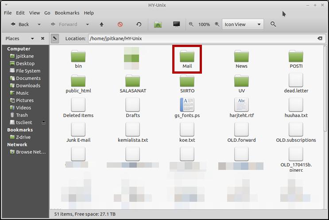The image size is (329, 220).
Task: Click the red Stop loading icon
Action: click(120, 24)
